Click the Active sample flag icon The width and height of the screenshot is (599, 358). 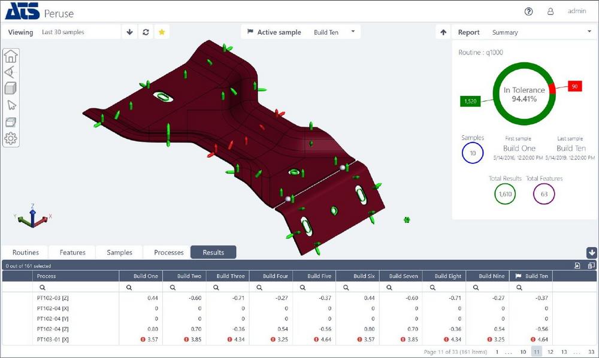pyautogui.click(x=250, y=32)
